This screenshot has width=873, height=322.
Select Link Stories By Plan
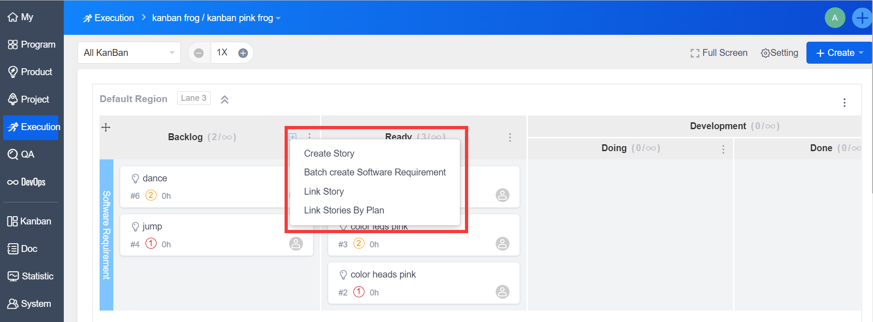pyautogui.click(x=344, y=210)
